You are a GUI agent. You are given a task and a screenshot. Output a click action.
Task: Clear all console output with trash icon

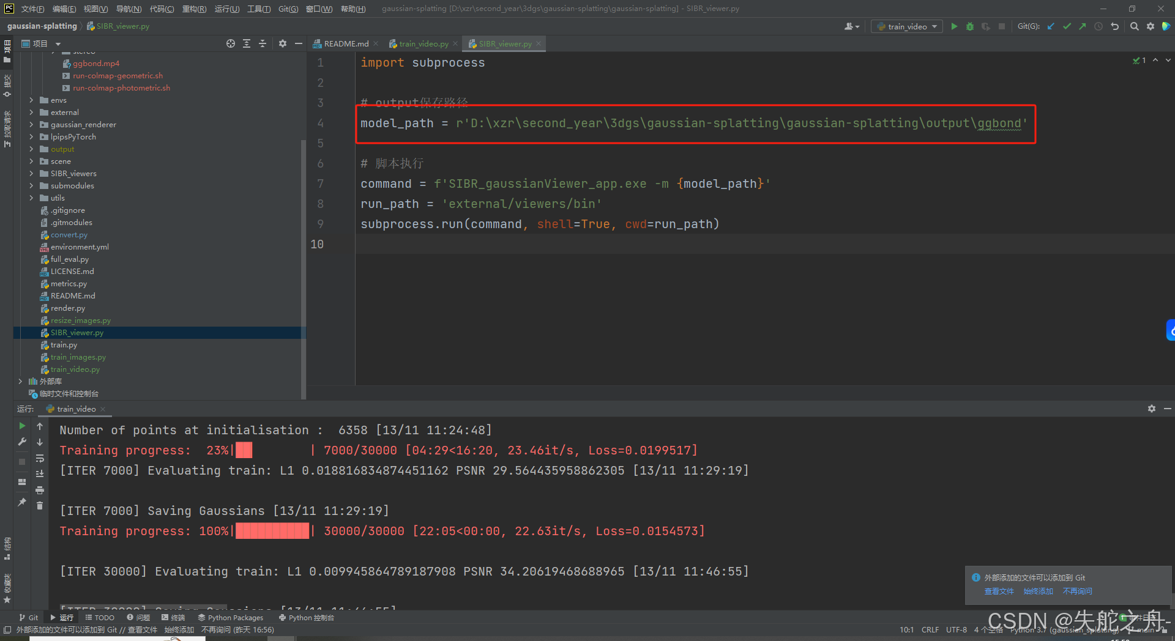pos(40,505)
